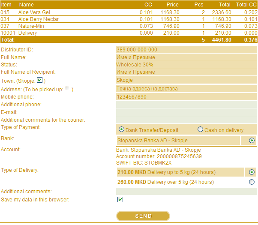This screenshot has height=225, width=258.
Task: Click the Delivery price 210.00
Action: [171, 33]
